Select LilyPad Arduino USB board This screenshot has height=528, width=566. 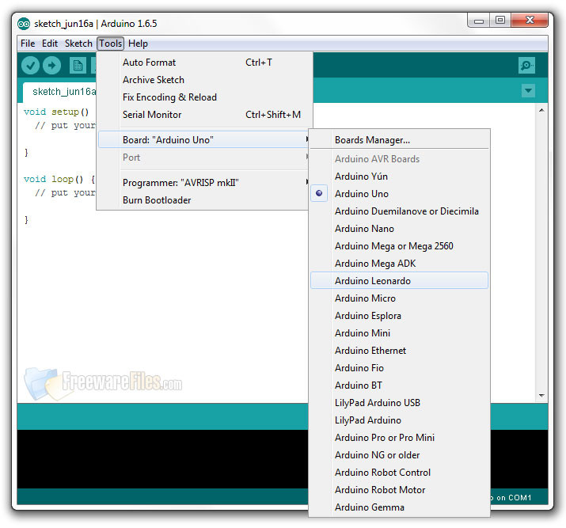pyautogui.click(x=399, y=402)
